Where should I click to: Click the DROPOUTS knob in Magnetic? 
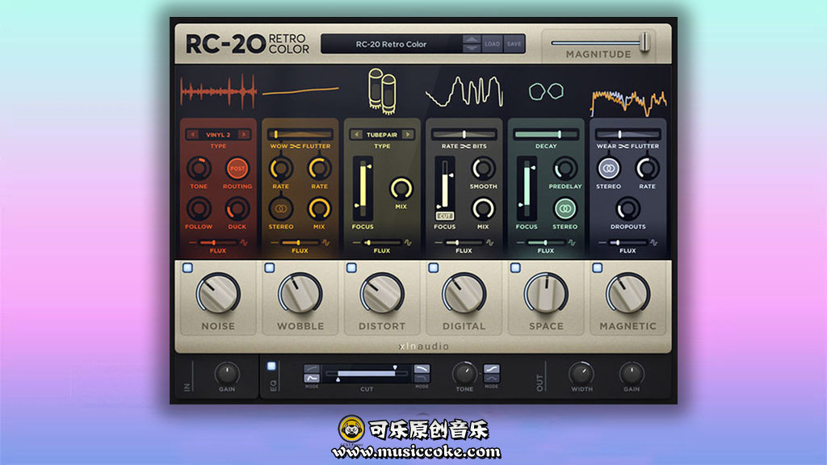click(628, 209)
